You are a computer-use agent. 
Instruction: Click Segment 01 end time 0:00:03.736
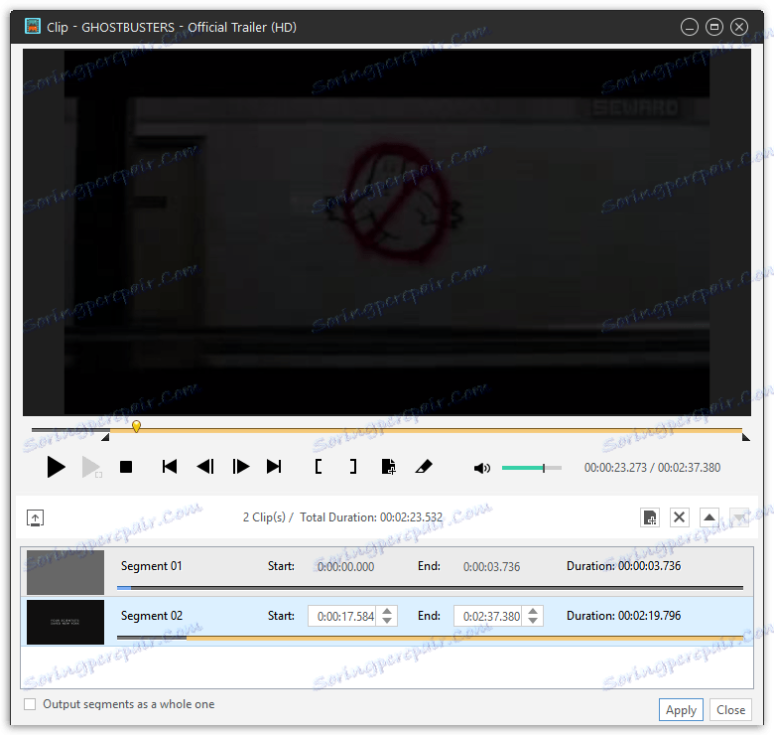point(491,567)
